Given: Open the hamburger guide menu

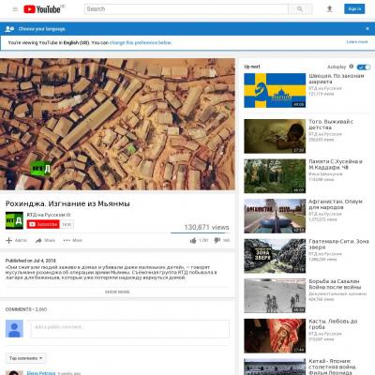Looking at the screenshot, I should tap(15, 9).
